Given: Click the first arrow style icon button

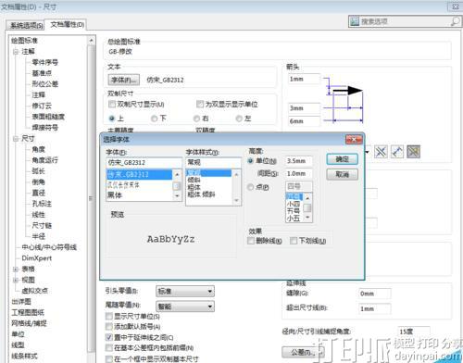Looking at the screenshot, I should pos(381,152).
